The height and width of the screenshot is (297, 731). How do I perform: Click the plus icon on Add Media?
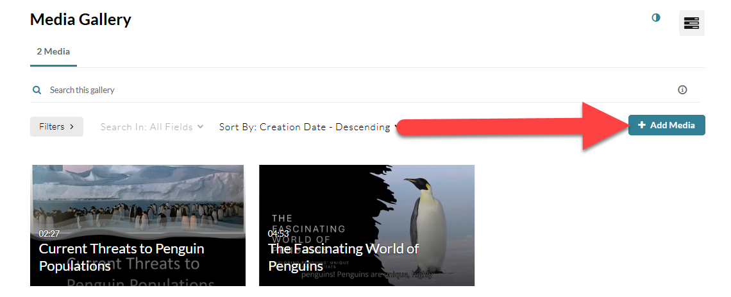(641, 125)
